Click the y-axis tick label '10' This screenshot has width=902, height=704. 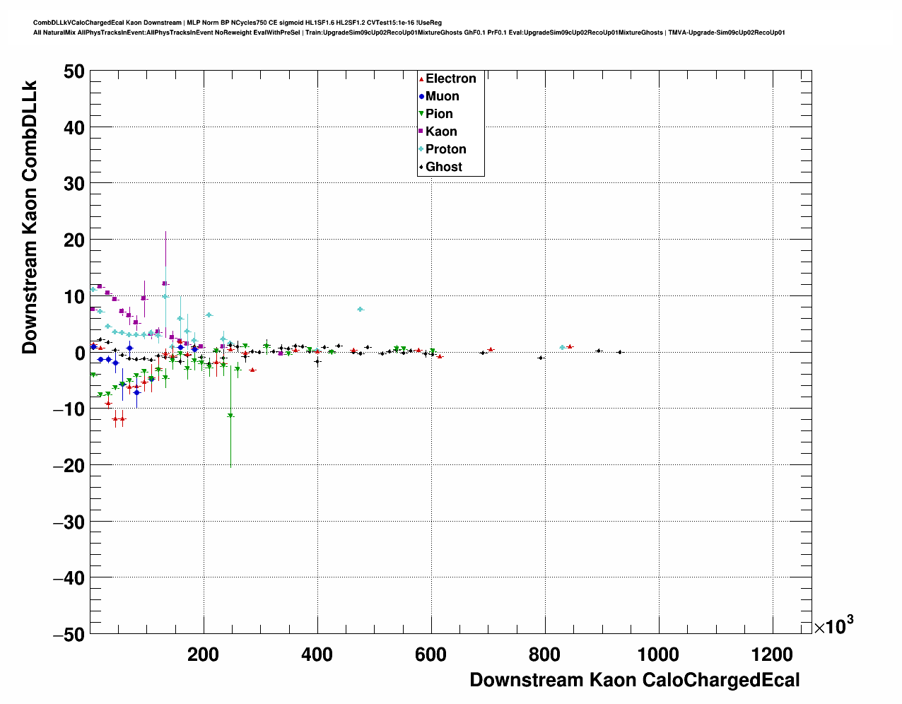(75, 297)
